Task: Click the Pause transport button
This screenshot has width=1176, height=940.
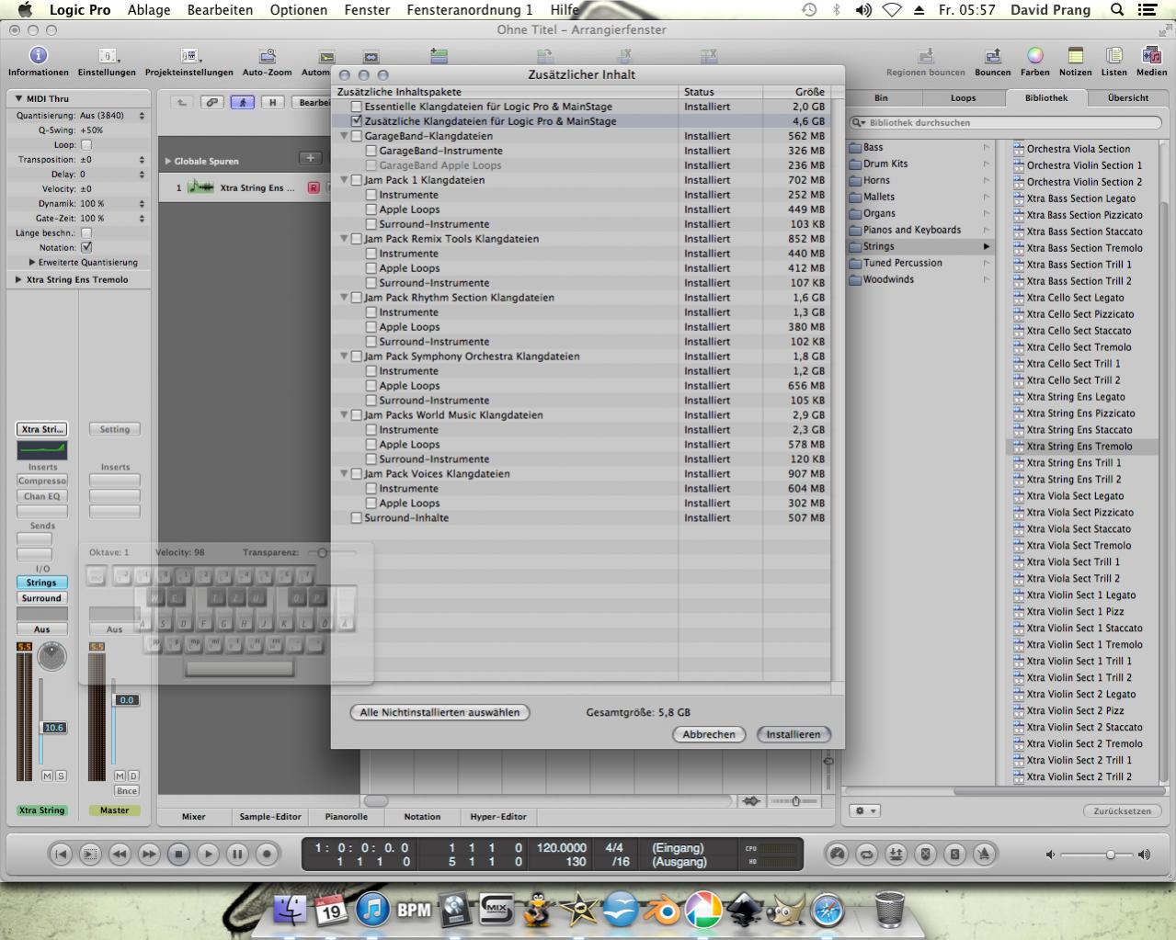Action: click(x=237, y=854)
